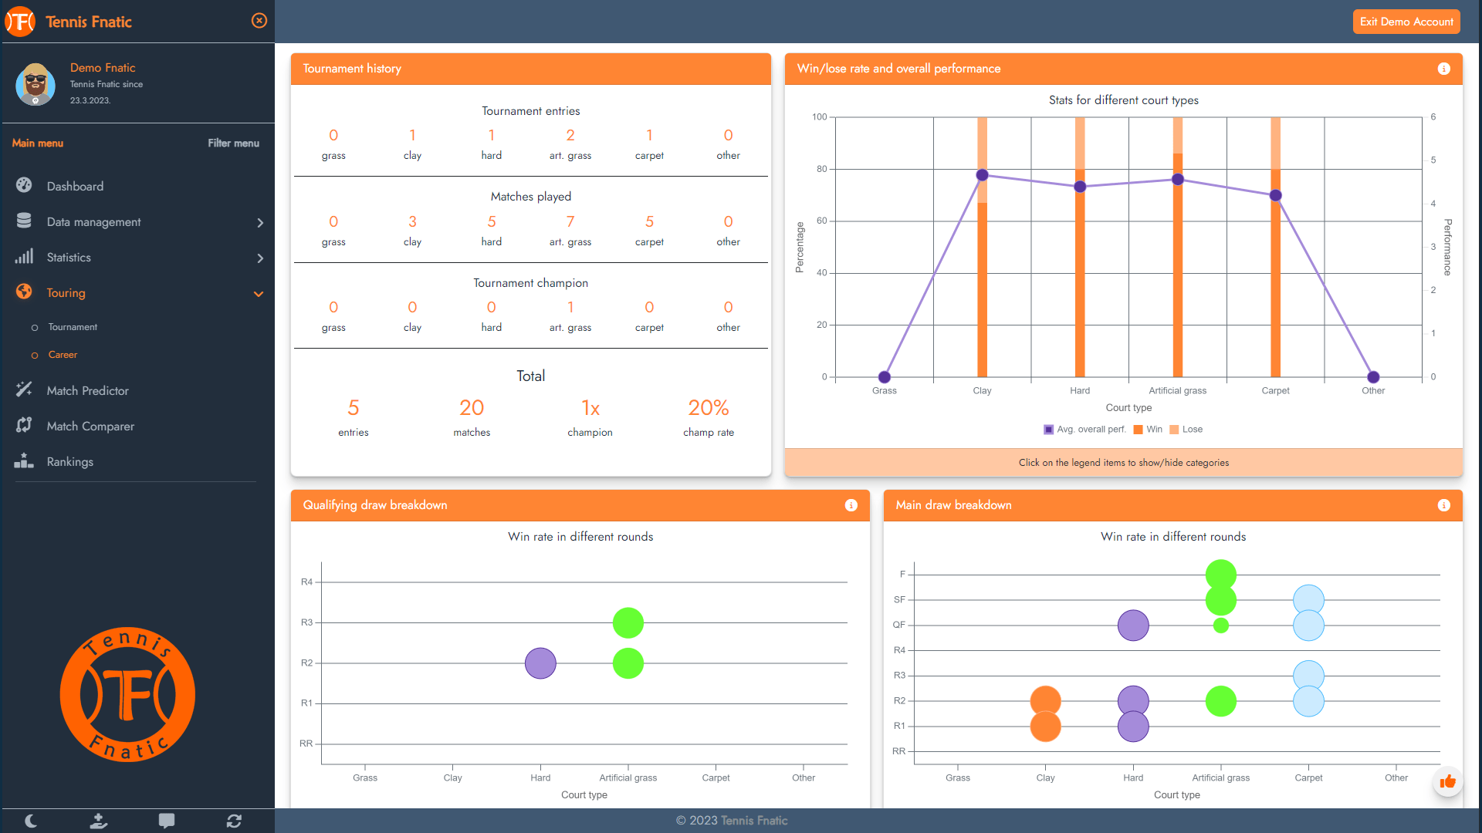Click the Grass performance point at zero

coord(885,377)
